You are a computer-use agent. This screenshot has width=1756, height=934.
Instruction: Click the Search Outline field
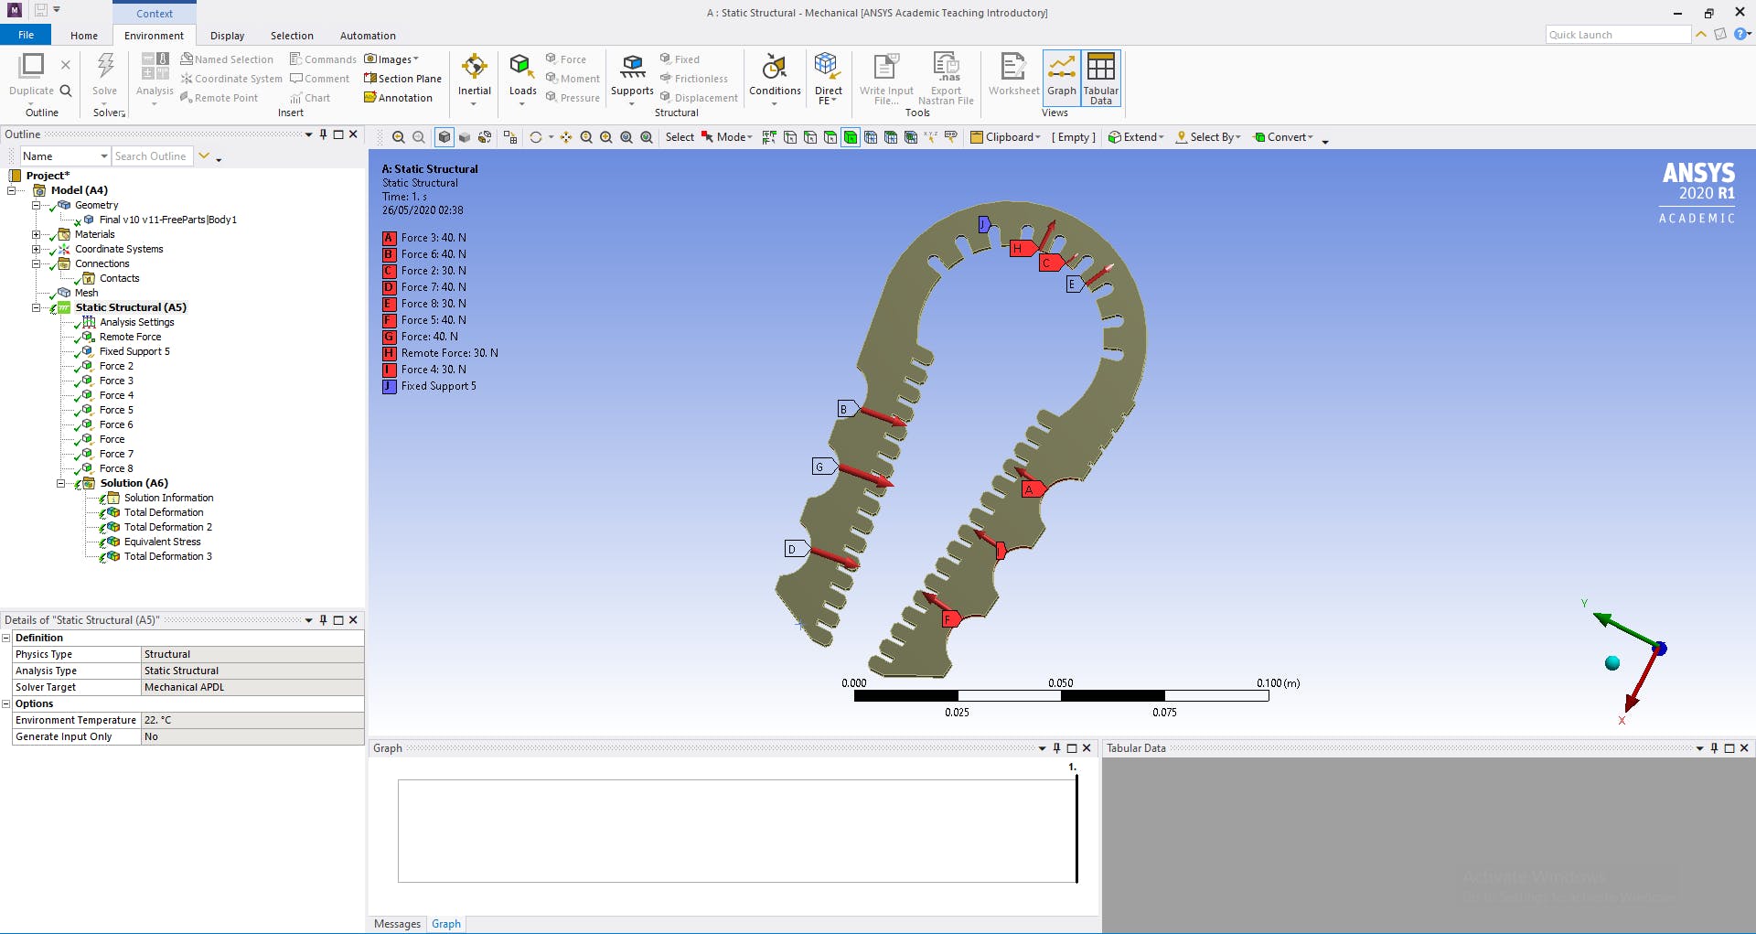(x=152, y=156)
